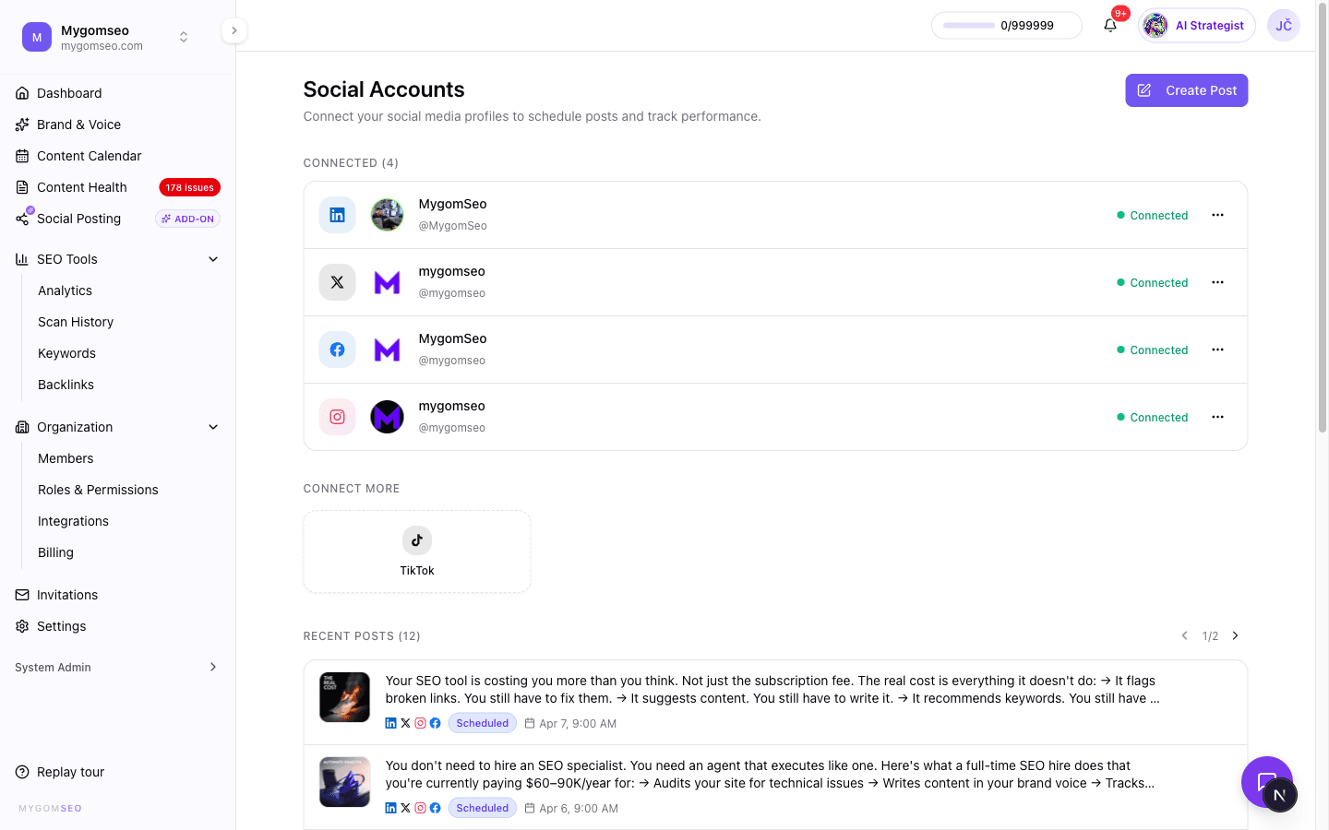Click the Instagram platform icon for mygomseo
1329x830 pixels.
pyautogui.click(x=337, y=417)
